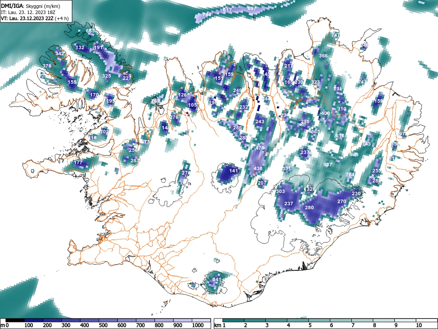Click the 325 value on the map
Image resolution: width=438 pixels, height=329 pixels.
point(106,76)
